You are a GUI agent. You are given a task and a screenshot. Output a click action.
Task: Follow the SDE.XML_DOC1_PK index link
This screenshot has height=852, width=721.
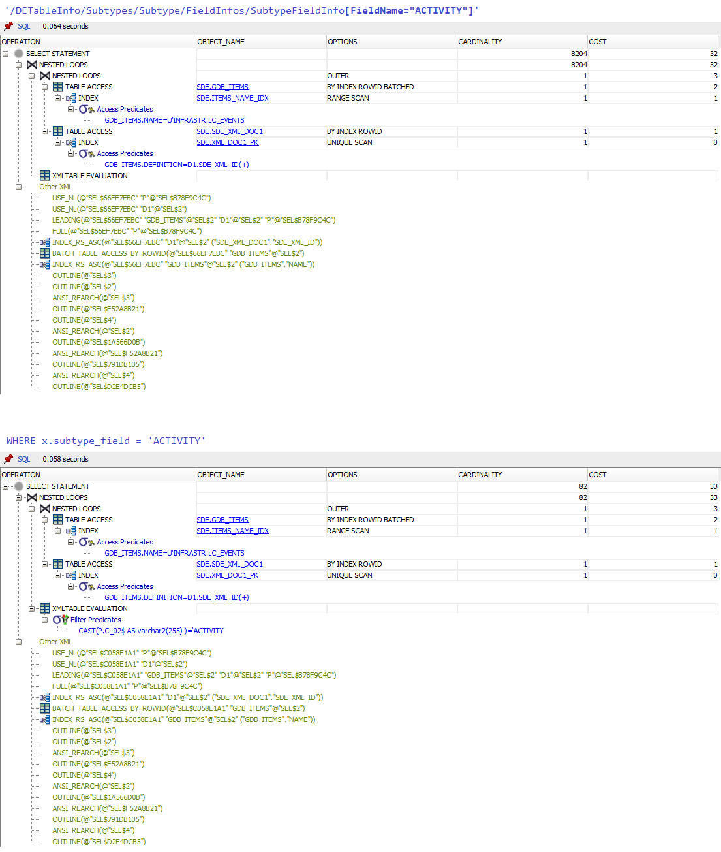click(227, 142)
